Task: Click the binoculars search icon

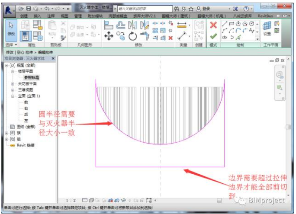Action: [176, 9]
